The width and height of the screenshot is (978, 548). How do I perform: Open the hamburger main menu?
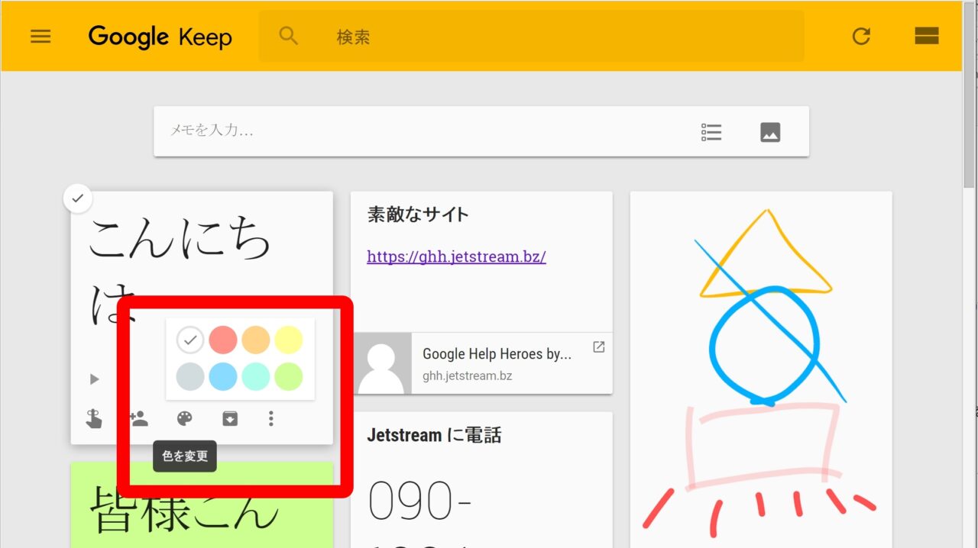(x=40, y=37)
